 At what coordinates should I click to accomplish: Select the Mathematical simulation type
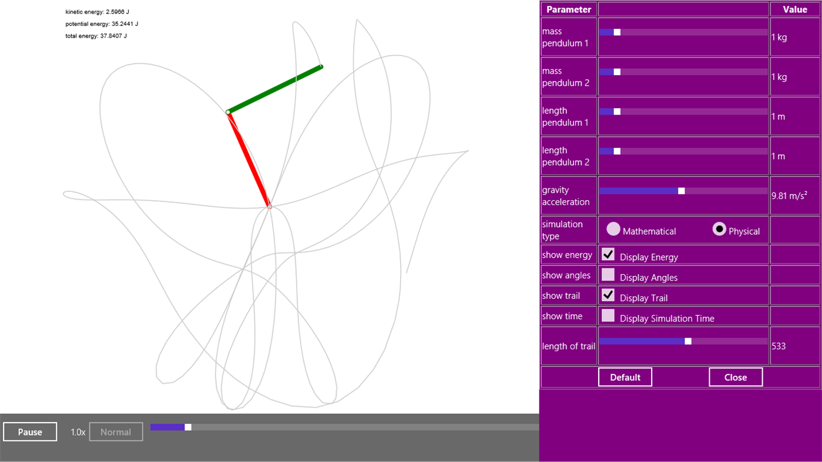pyautogui.click(x=613, y=229)
